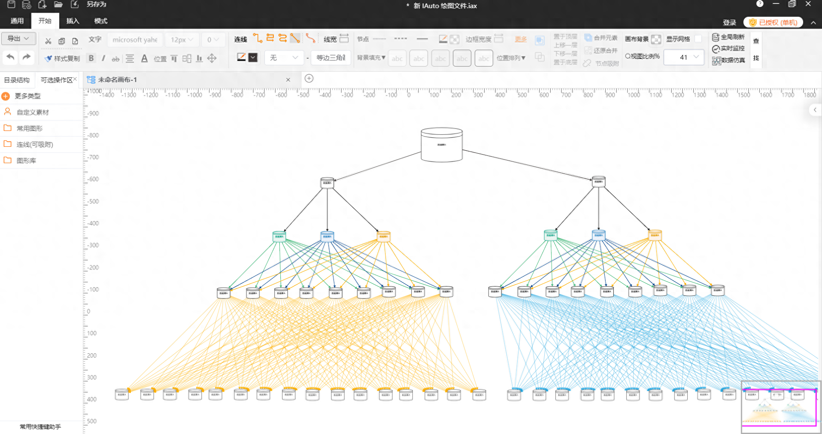Screen dimensions: 822x434
Task: Open the 导出 export dropdown
Action: 18,39
